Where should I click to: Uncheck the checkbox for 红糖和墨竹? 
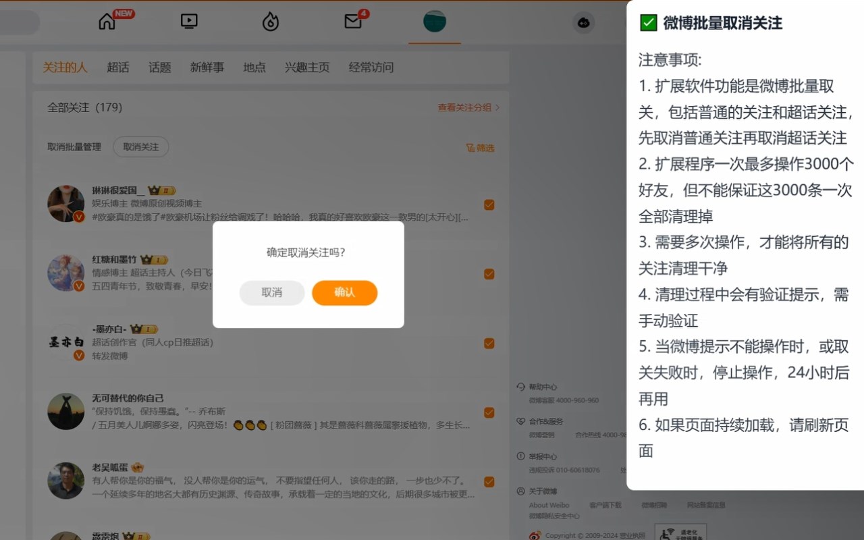[x=489, y=274]
